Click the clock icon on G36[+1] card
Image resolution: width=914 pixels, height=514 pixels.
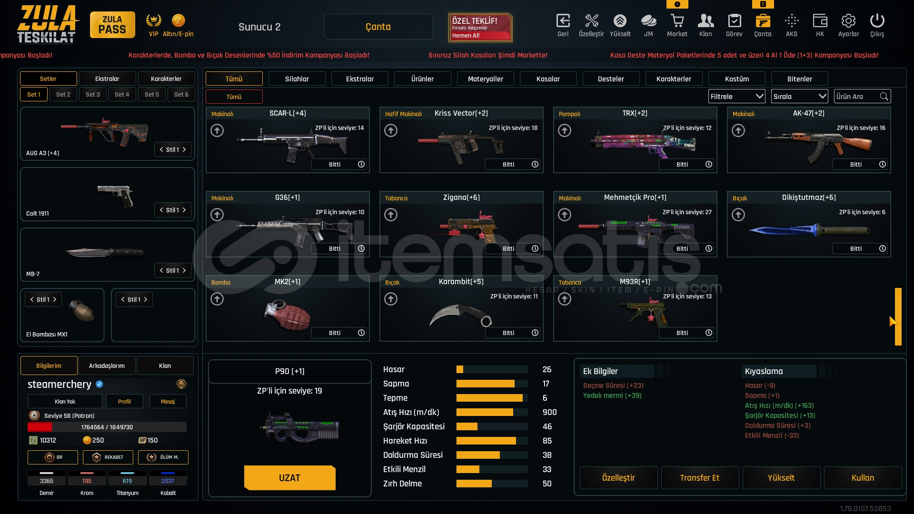pyautogui.click(x=361, y=248)
